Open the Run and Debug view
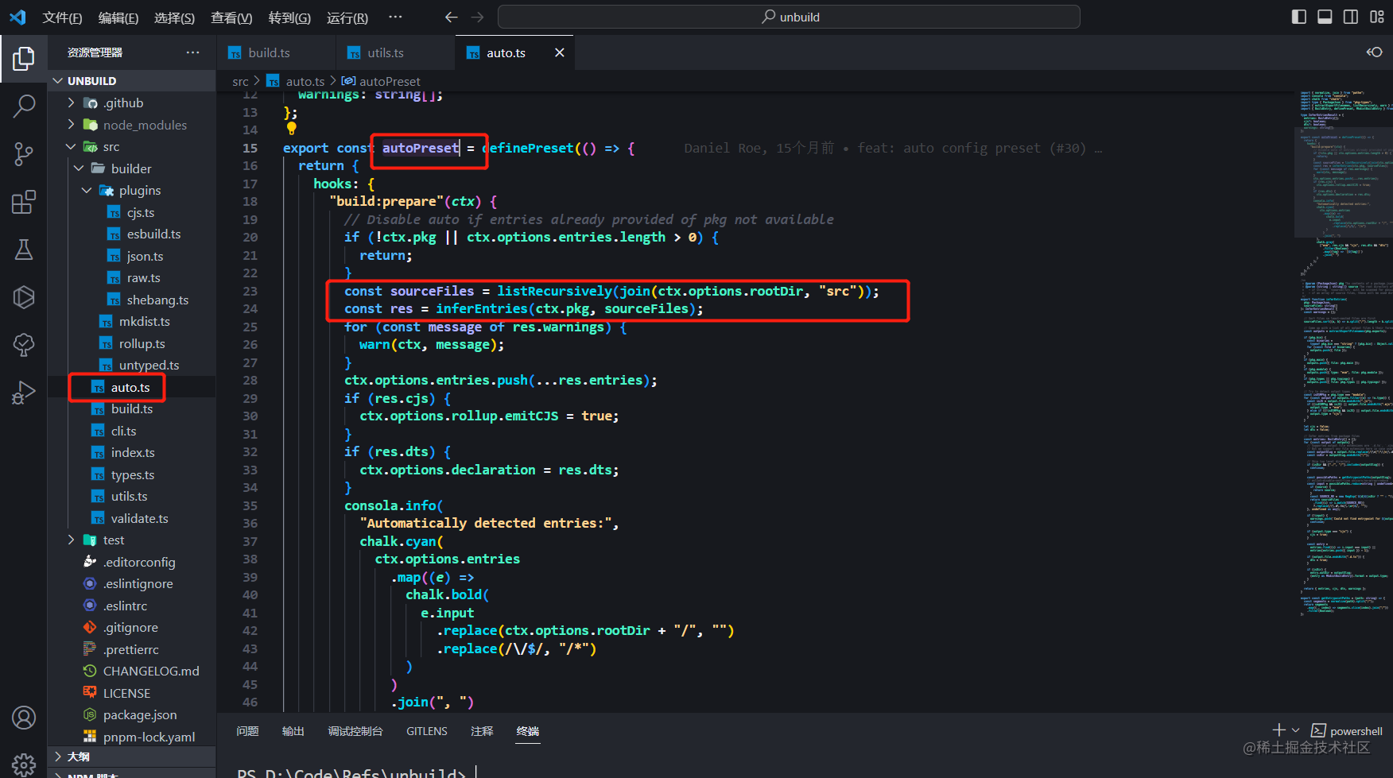Image resolution: width=1393 pixels, height=778 pixels. (x=24, y=393)
